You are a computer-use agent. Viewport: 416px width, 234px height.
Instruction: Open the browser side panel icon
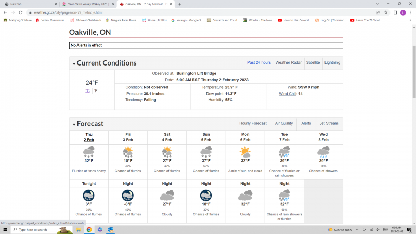395,12
